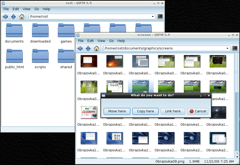Select thumbnail with orange fireball wallpaper
The height and width of the screenshot is (165, 240).
click(115, 62)
